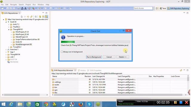
Task: Collapse the trunk 92 node
Action: (6, 22)
